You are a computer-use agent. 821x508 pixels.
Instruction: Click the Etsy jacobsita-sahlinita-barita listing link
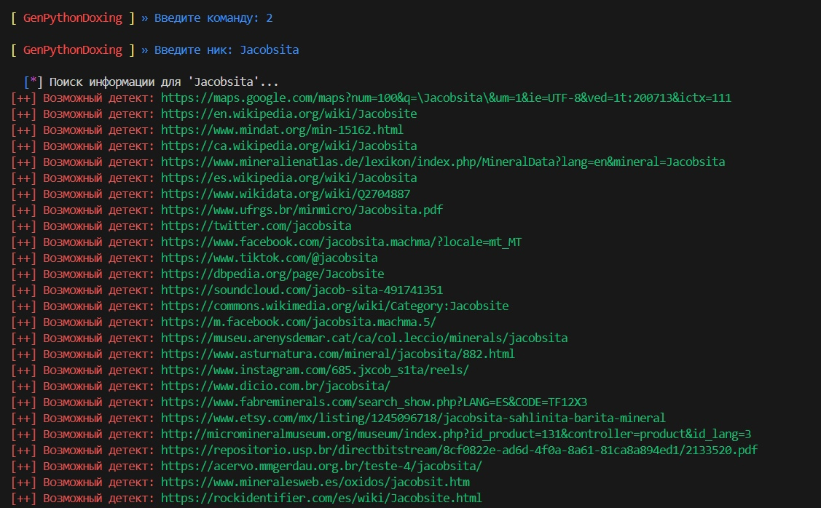click(x=413, y=418)
